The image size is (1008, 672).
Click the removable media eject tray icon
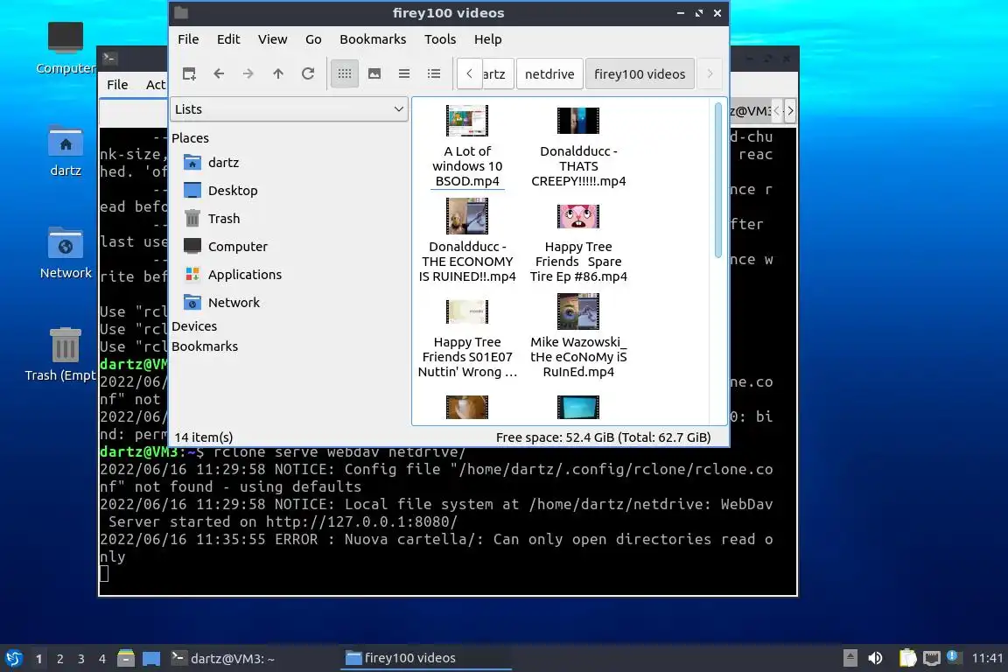pos(850,658)
